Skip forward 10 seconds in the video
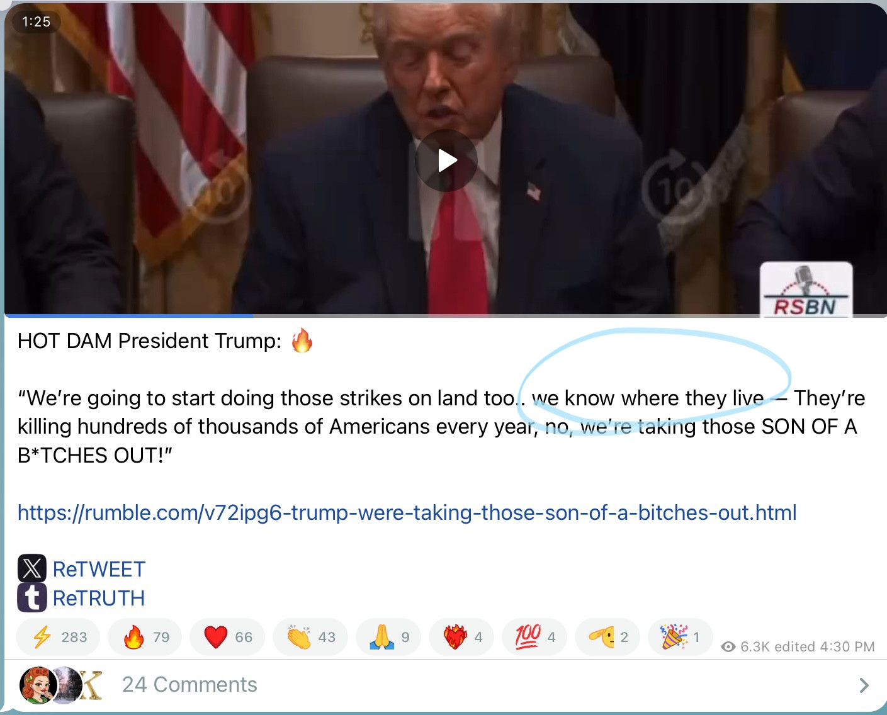Viewport: 887px width, 715px height. 672,188
